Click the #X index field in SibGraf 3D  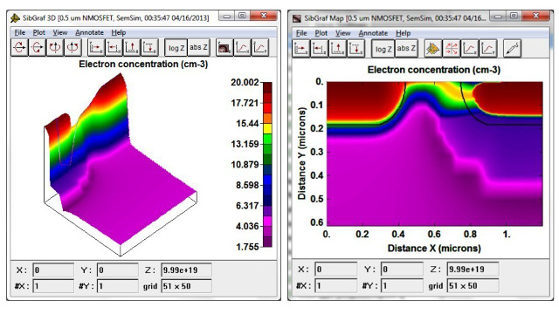(53, 286)
